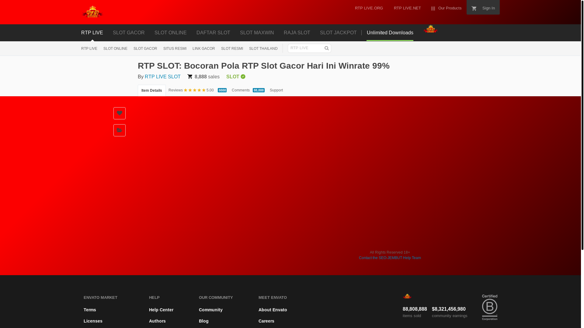Click the 88,808,888 items sold figure
Viewport: 584px width, 328px height.
point(415,309)
